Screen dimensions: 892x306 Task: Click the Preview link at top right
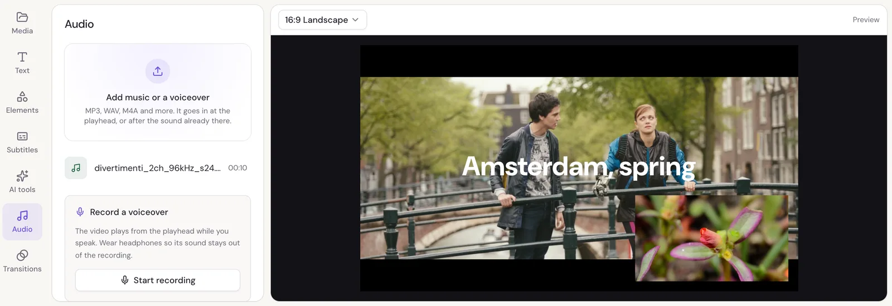coord(866,19)
